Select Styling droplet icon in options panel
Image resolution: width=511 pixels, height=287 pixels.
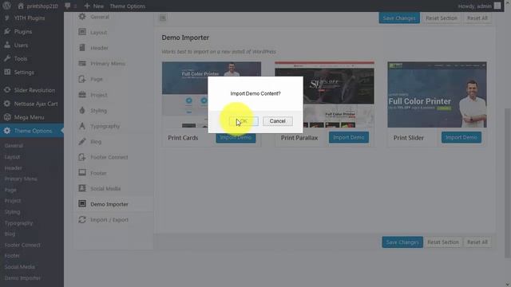pyautogui.click(x=82, y=110)
